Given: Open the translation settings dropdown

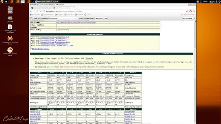Looking at the screenshot, I should (188, 18).
